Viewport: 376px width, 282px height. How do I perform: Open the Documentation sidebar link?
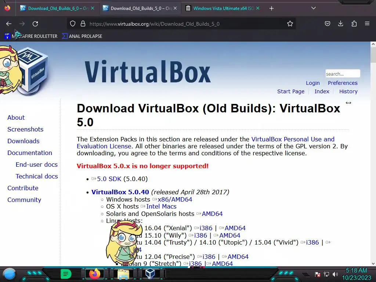click(x=30, y=153)
